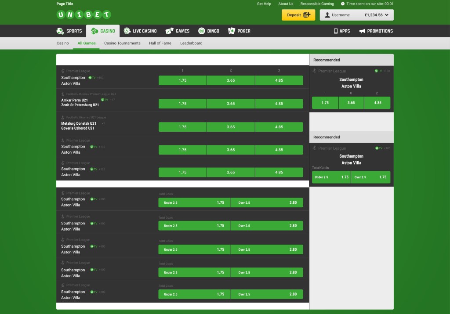Open Apps via the phone icon
Viewport: 450px width, 314px height.
336,31
